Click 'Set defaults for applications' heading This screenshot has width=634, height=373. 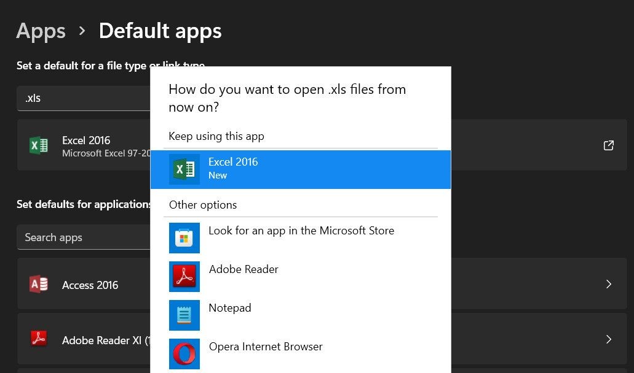coord(83,204)
